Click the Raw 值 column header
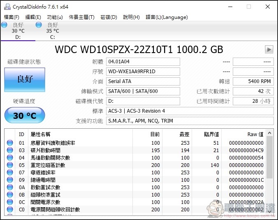 [244, 134]
